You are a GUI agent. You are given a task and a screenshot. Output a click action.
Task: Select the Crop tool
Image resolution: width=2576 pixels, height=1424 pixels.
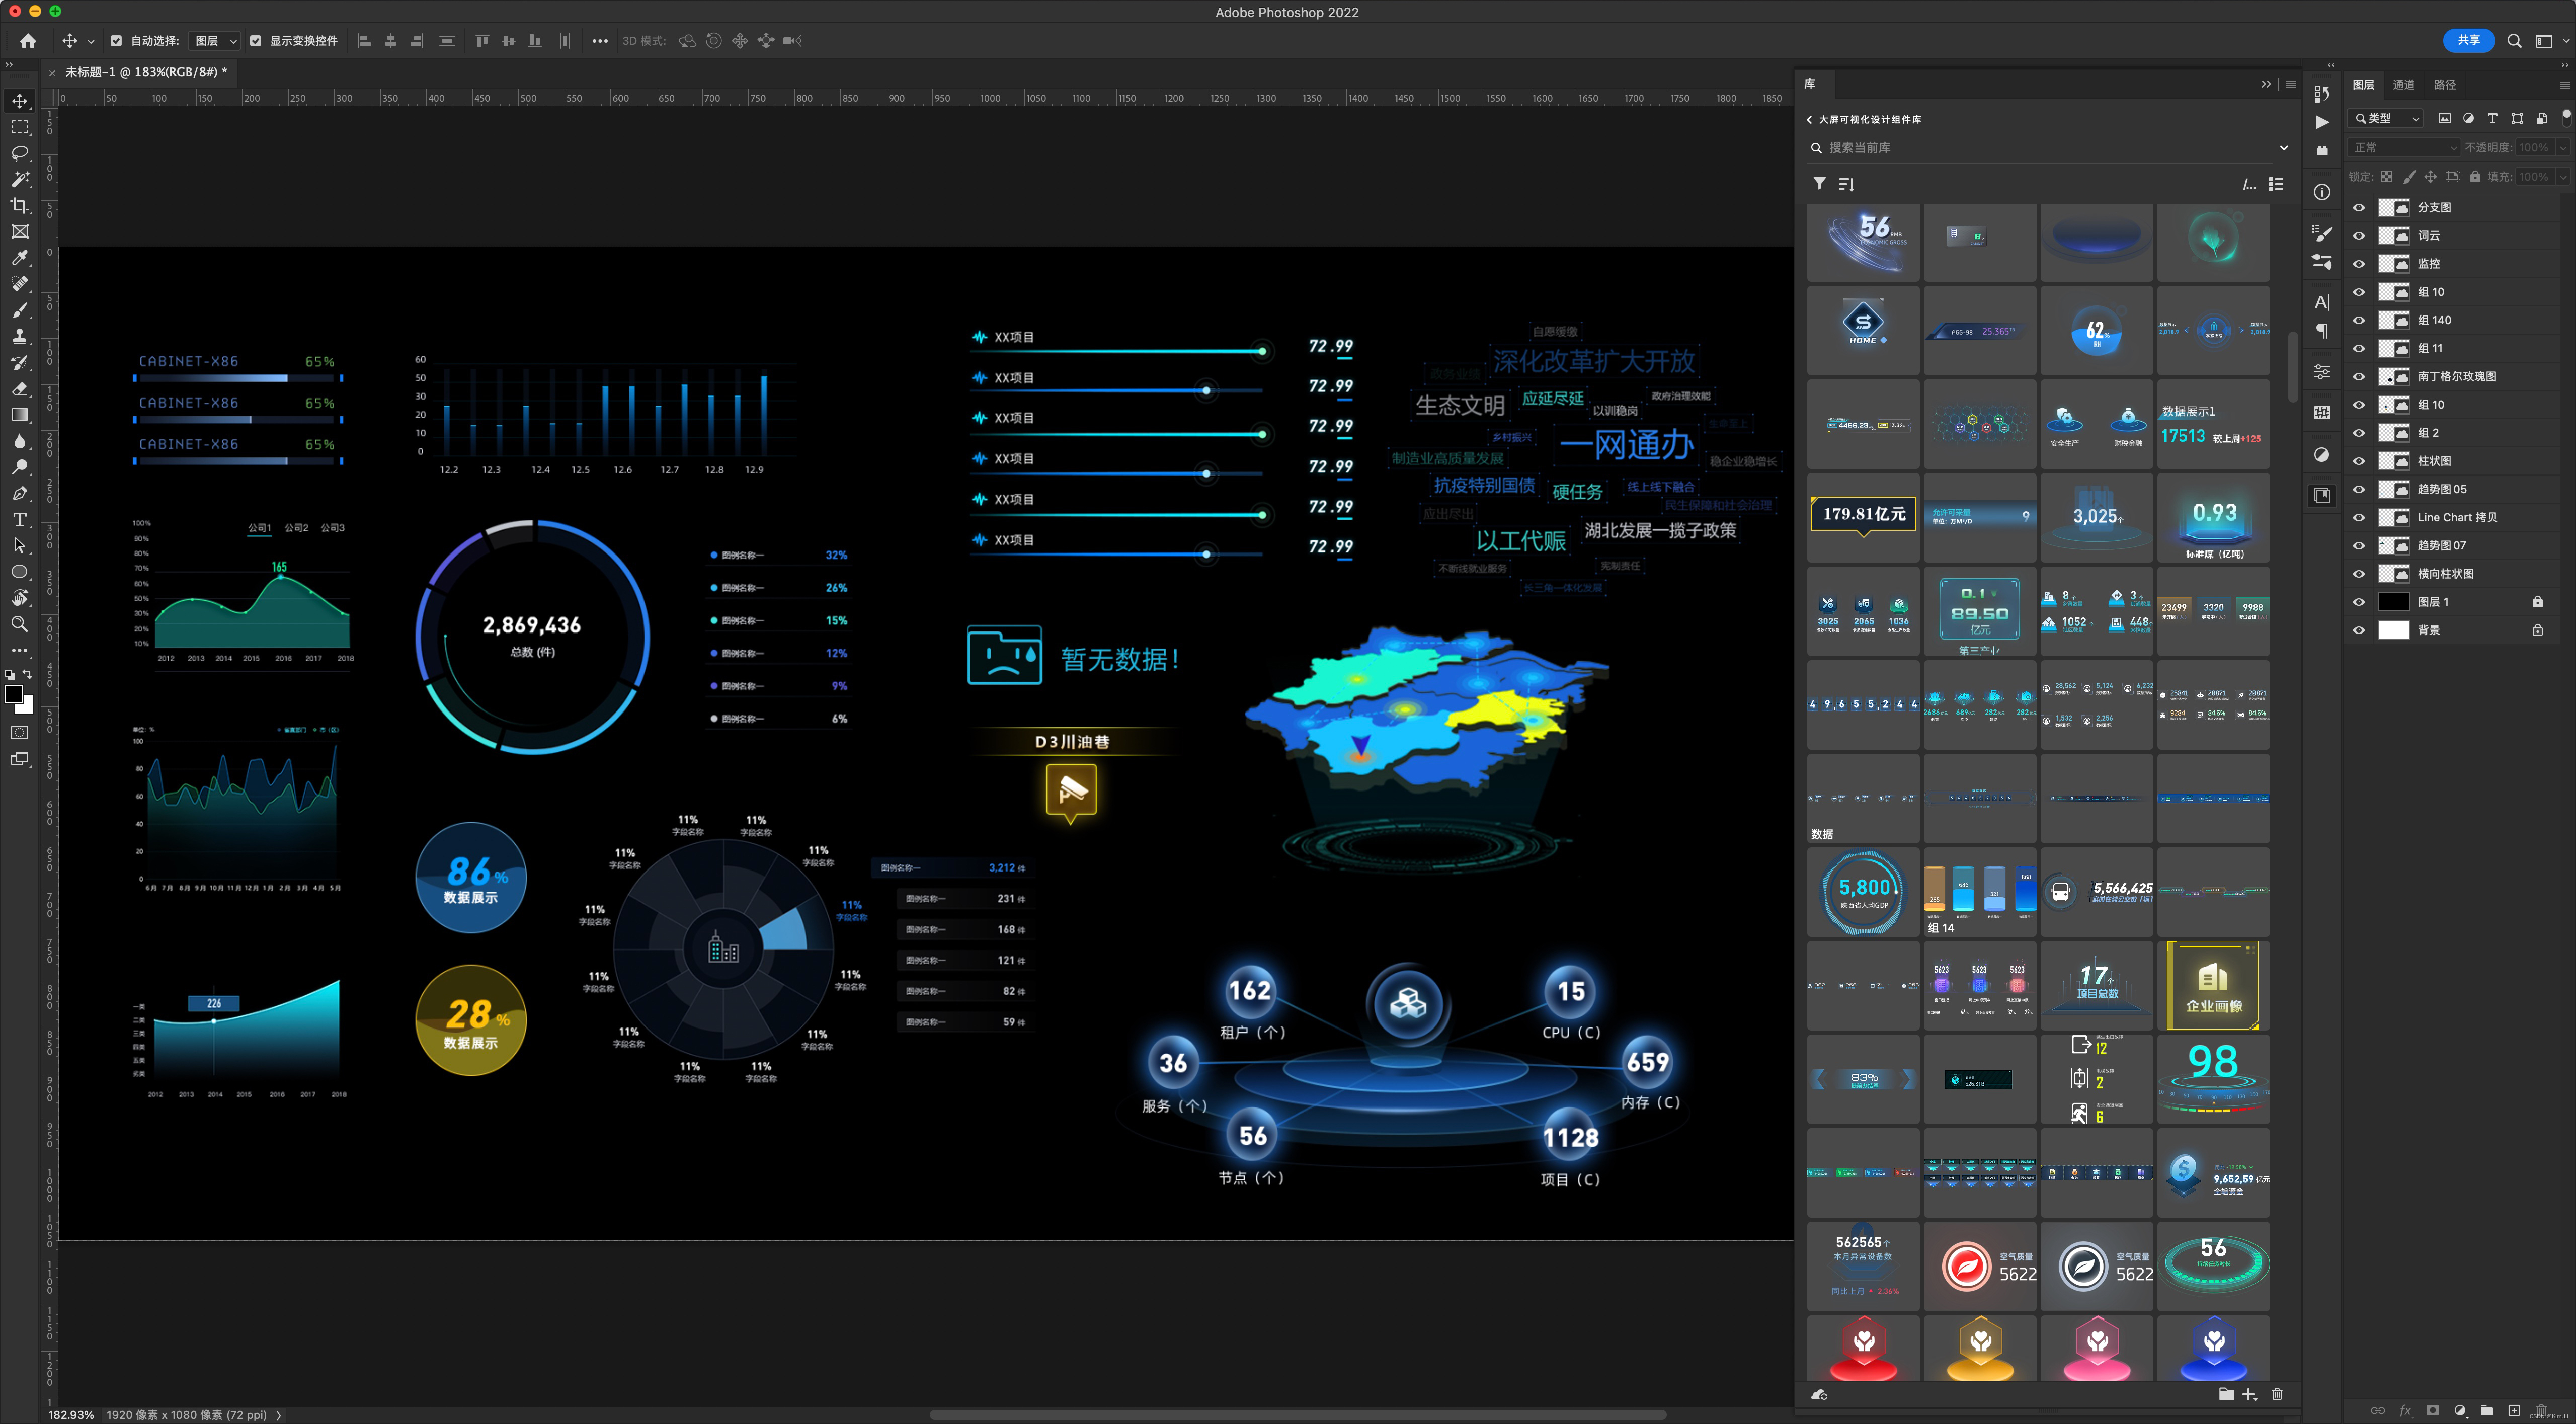[x=20, y=205]
